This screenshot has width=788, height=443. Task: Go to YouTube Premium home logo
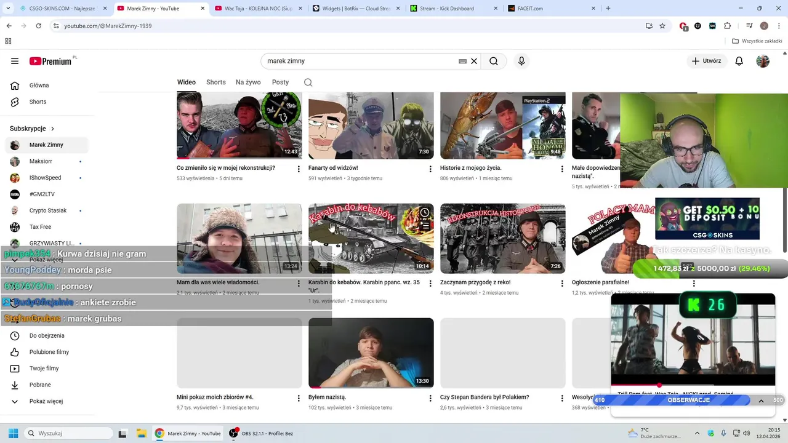click(x=52, y=61)
